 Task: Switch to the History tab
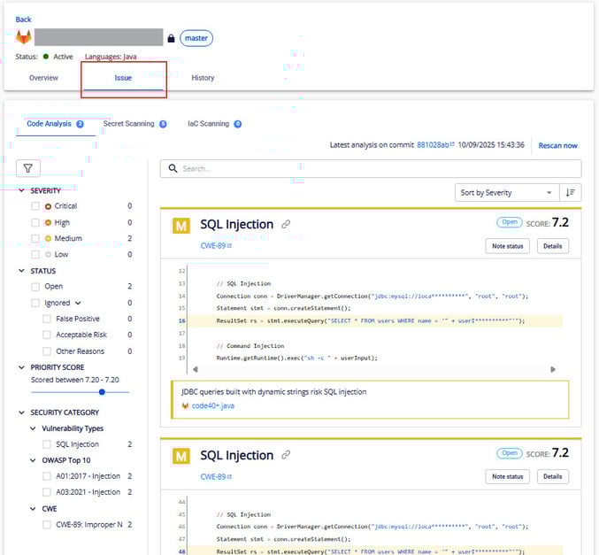[x=203, y=78]
